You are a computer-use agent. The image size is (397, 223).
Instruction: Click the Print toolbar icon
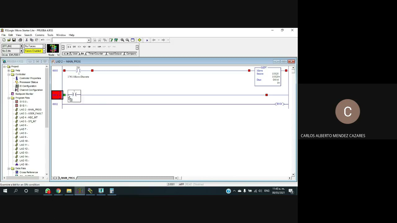click(x=20, y=40)
